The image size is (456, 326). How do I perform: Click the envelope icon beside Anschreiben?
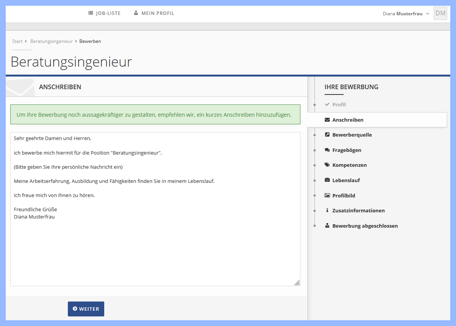click(x=327, y=119)
